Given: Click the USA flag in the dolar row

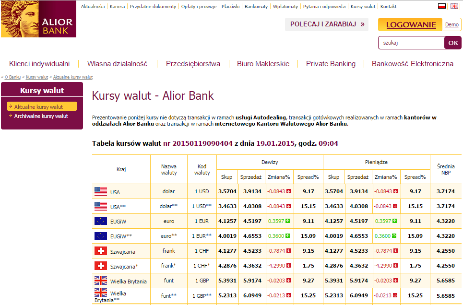Looking at the screenshot, I should [101, 191].
